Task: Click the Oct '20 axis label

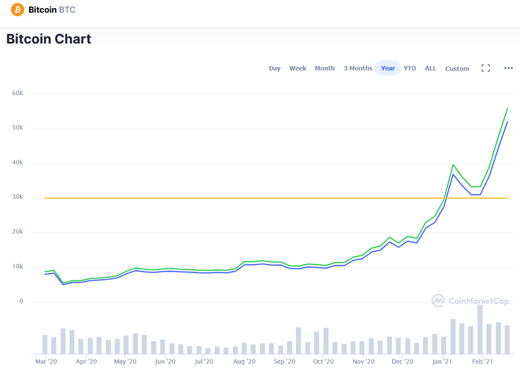Action: coord(324,362)
